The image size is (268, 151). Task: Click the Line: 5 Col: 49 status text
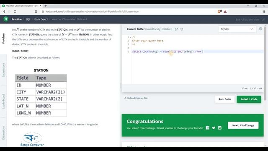[x=252, y=89]
